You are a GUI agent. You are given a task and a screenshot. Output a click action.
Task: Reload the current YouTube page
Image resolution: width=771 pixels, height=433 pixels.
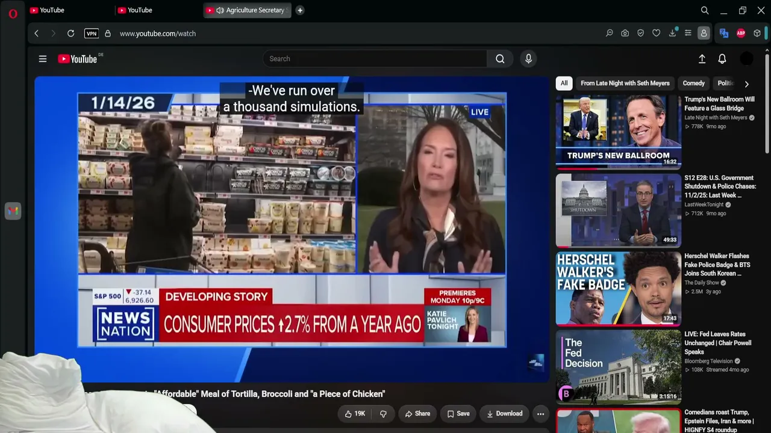70,34
